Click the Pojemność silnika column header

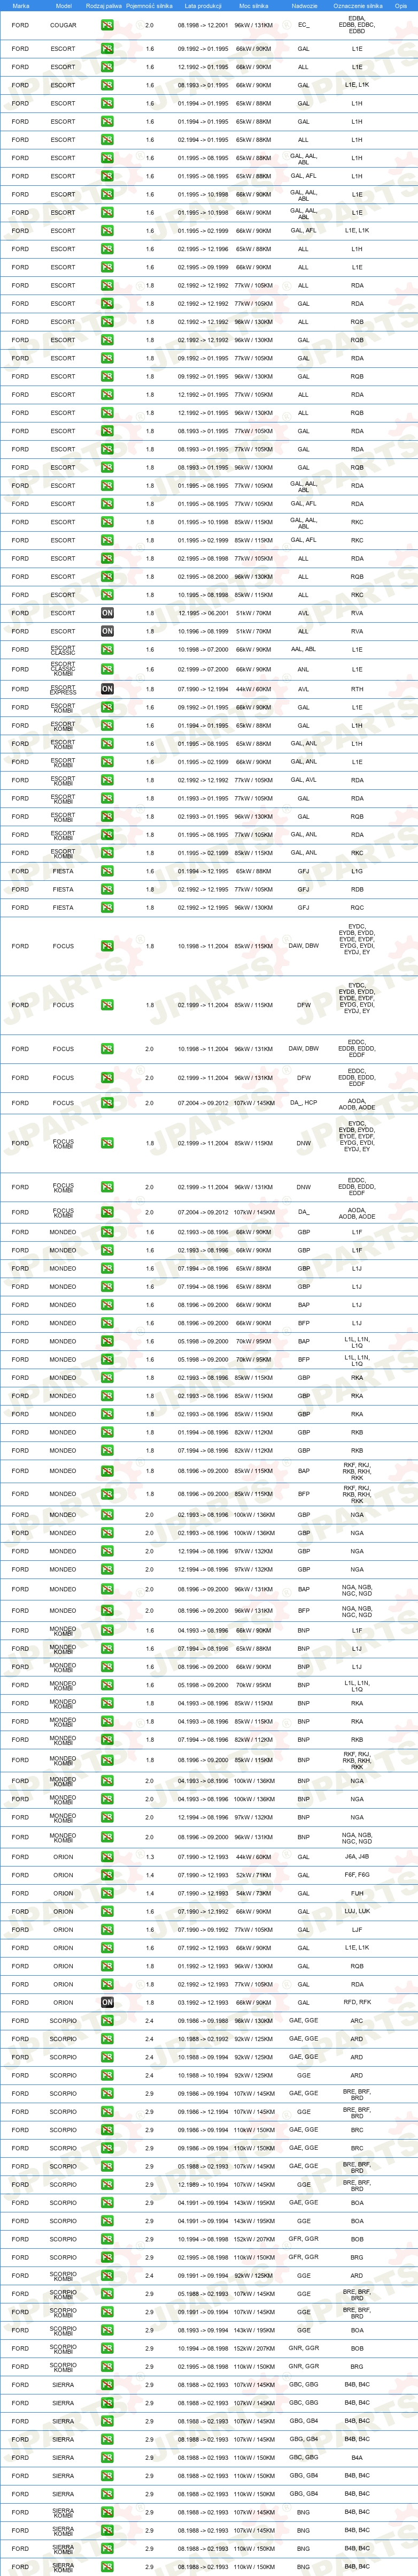[x=150, y=5]
